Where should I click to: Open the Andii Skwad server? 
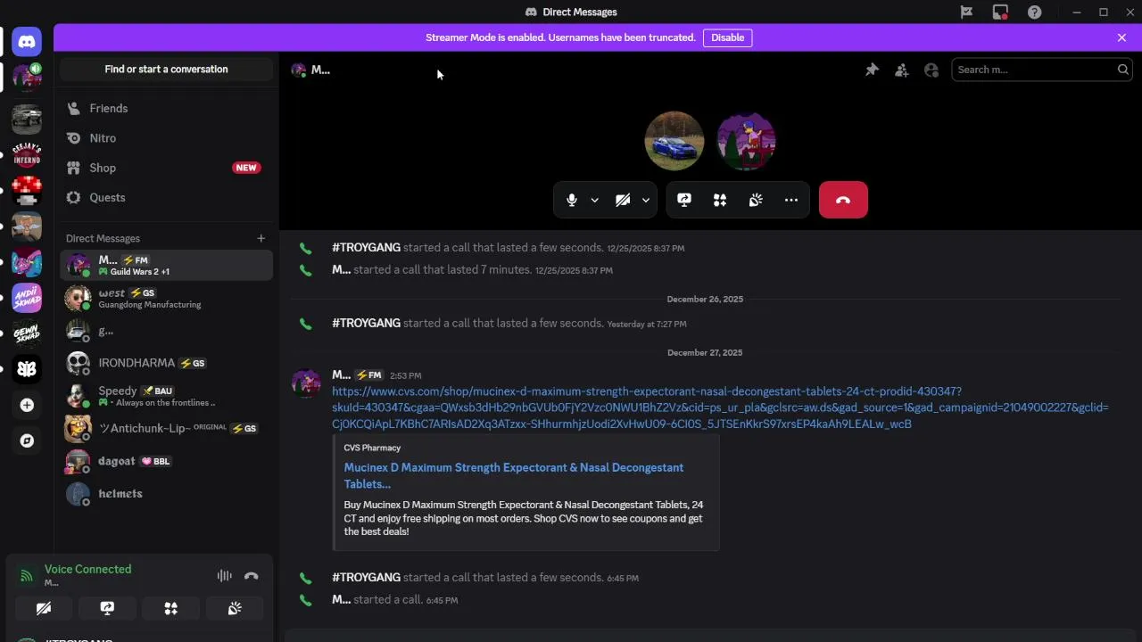27,297
